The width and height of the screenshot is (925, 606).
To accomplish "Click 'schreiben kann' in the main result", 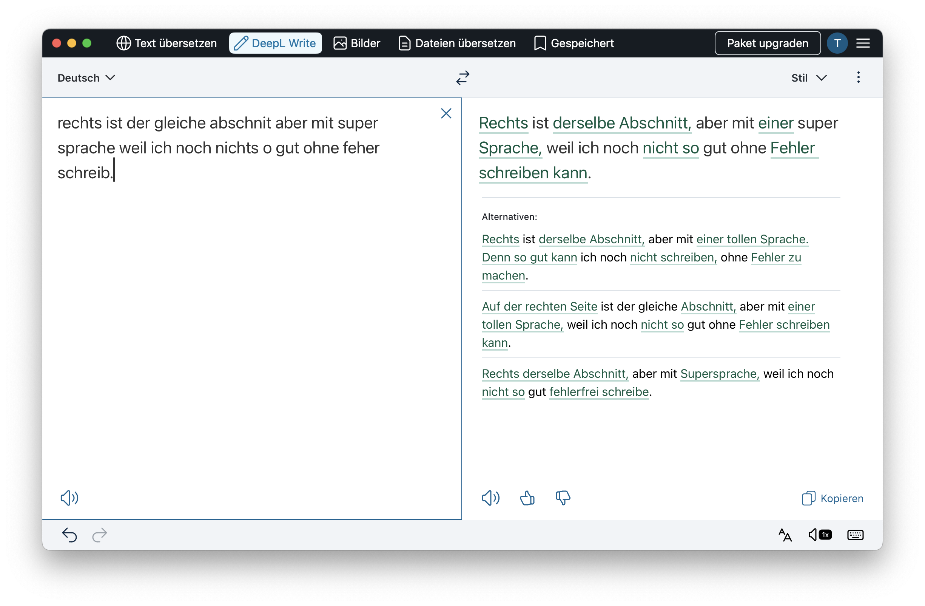I will pyautogui.click(x=532, y=173).
